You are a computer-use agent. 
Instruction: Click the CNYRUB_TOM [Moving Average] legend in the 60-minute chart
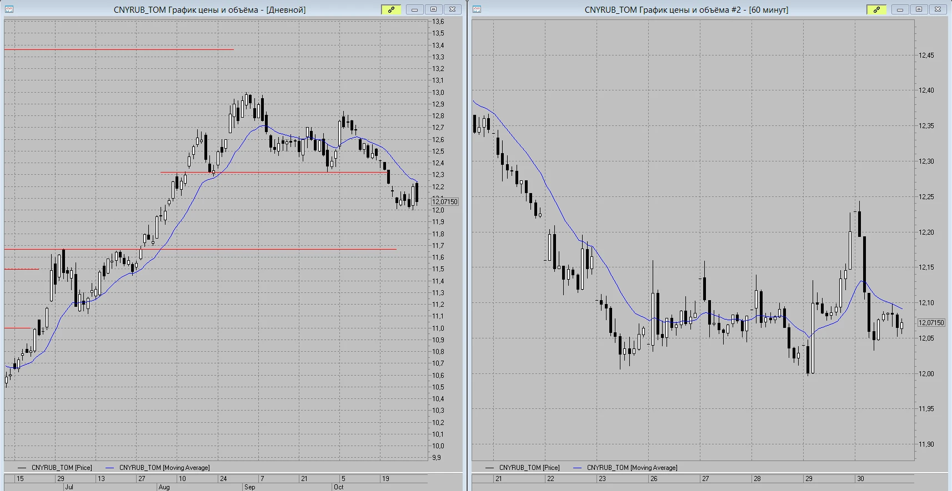coord(632,468)
